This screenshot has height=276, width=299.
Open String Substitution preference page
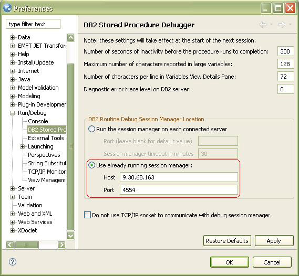(47, 163)
